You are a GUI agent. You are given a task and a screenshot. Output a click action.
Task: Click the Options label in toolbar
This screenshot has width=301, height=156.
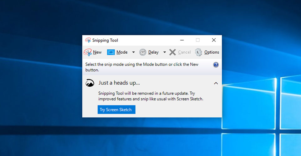(211, 52)
